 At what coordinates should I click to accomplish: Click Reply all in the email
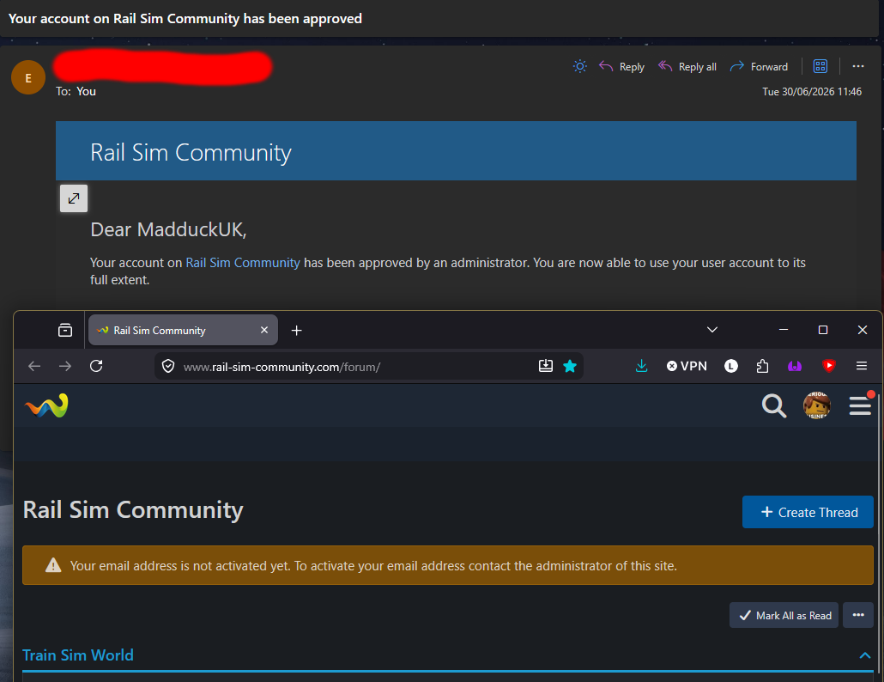(x=687, y=66)
